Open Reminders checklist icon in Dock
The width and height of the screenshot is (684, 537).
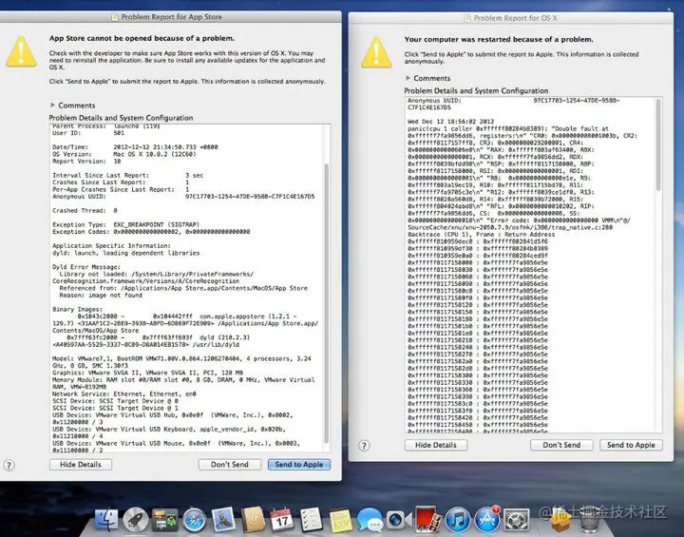[x=312, y=520]
